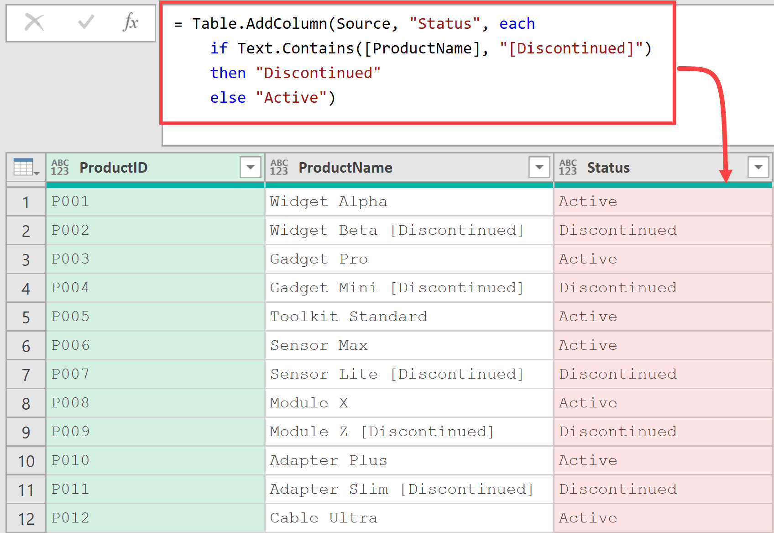Viewport: 774px width, 533px height.
Task: Open the filter dropdown on ProductID
Action: [250, 167]
